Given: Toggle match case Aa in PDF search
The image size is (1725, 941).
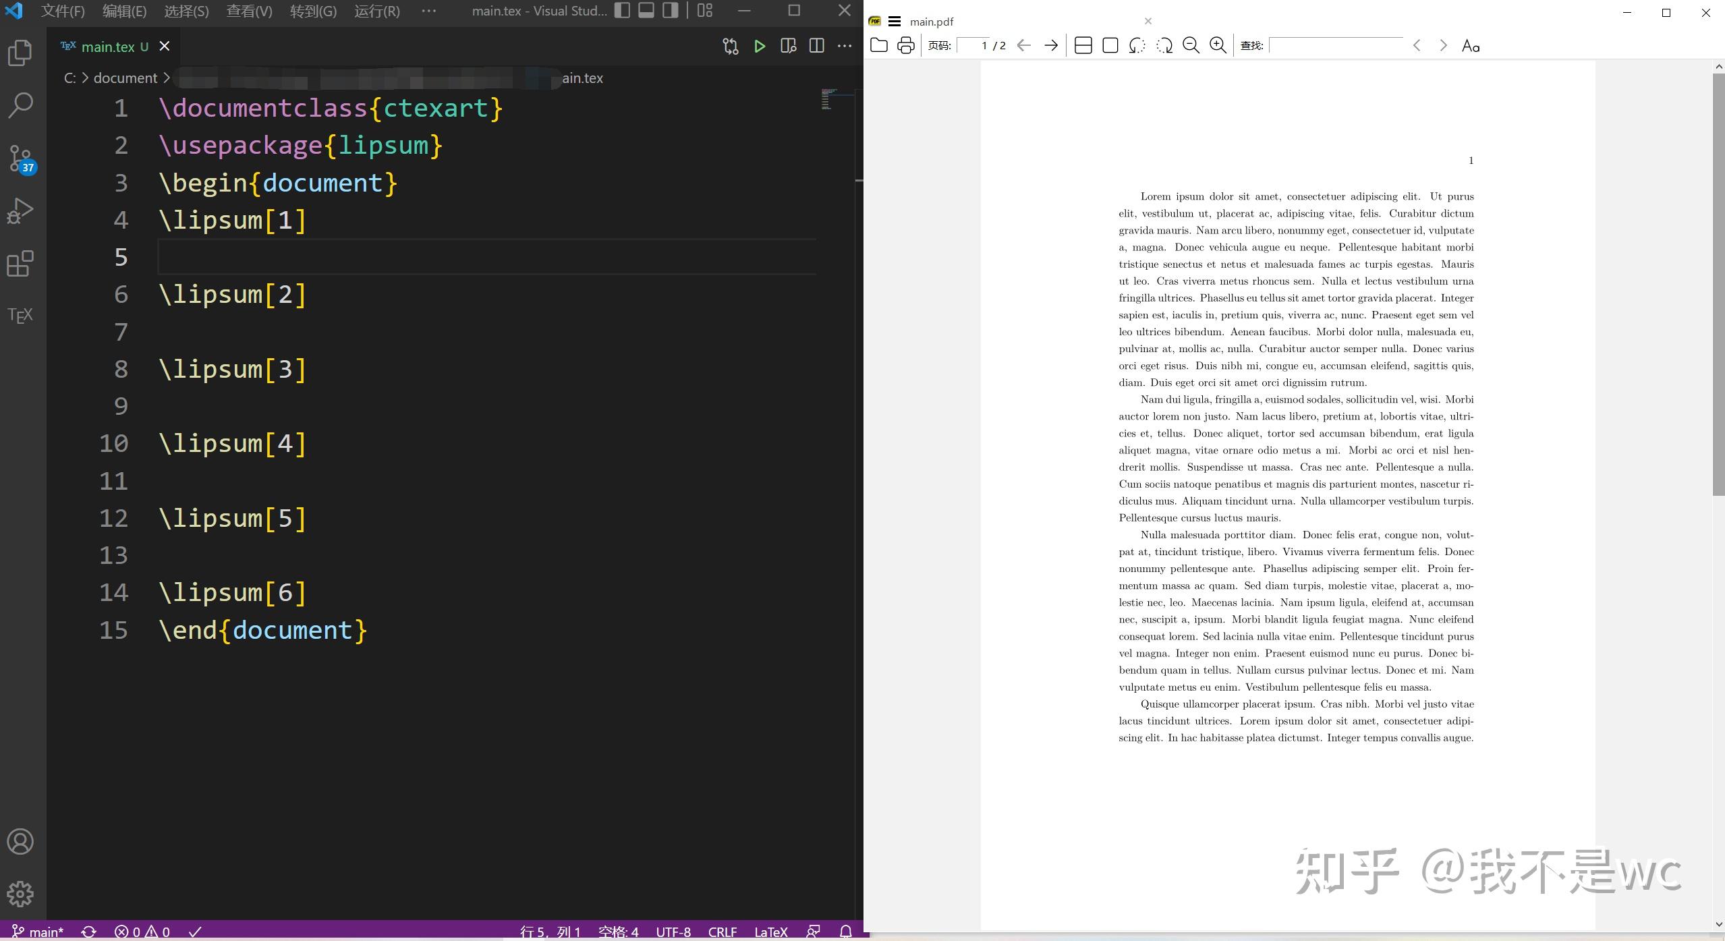Looking at the screenshot, I should click(x=1470, y=45).
